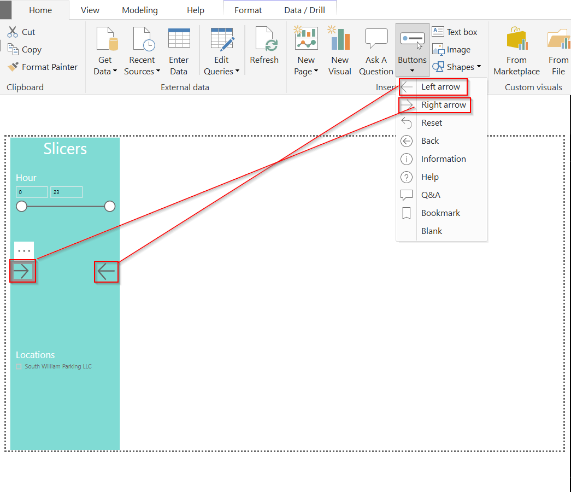
Task: Select the right arrow button on the canvas
Action: [22, 271]
